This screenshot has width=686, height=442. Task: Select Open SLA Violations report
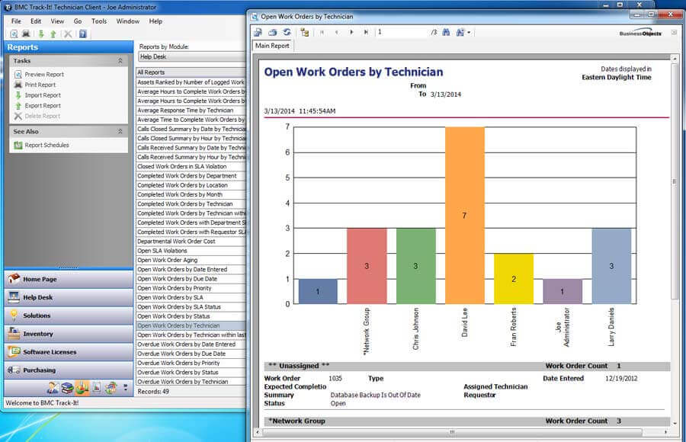(191, 251)
